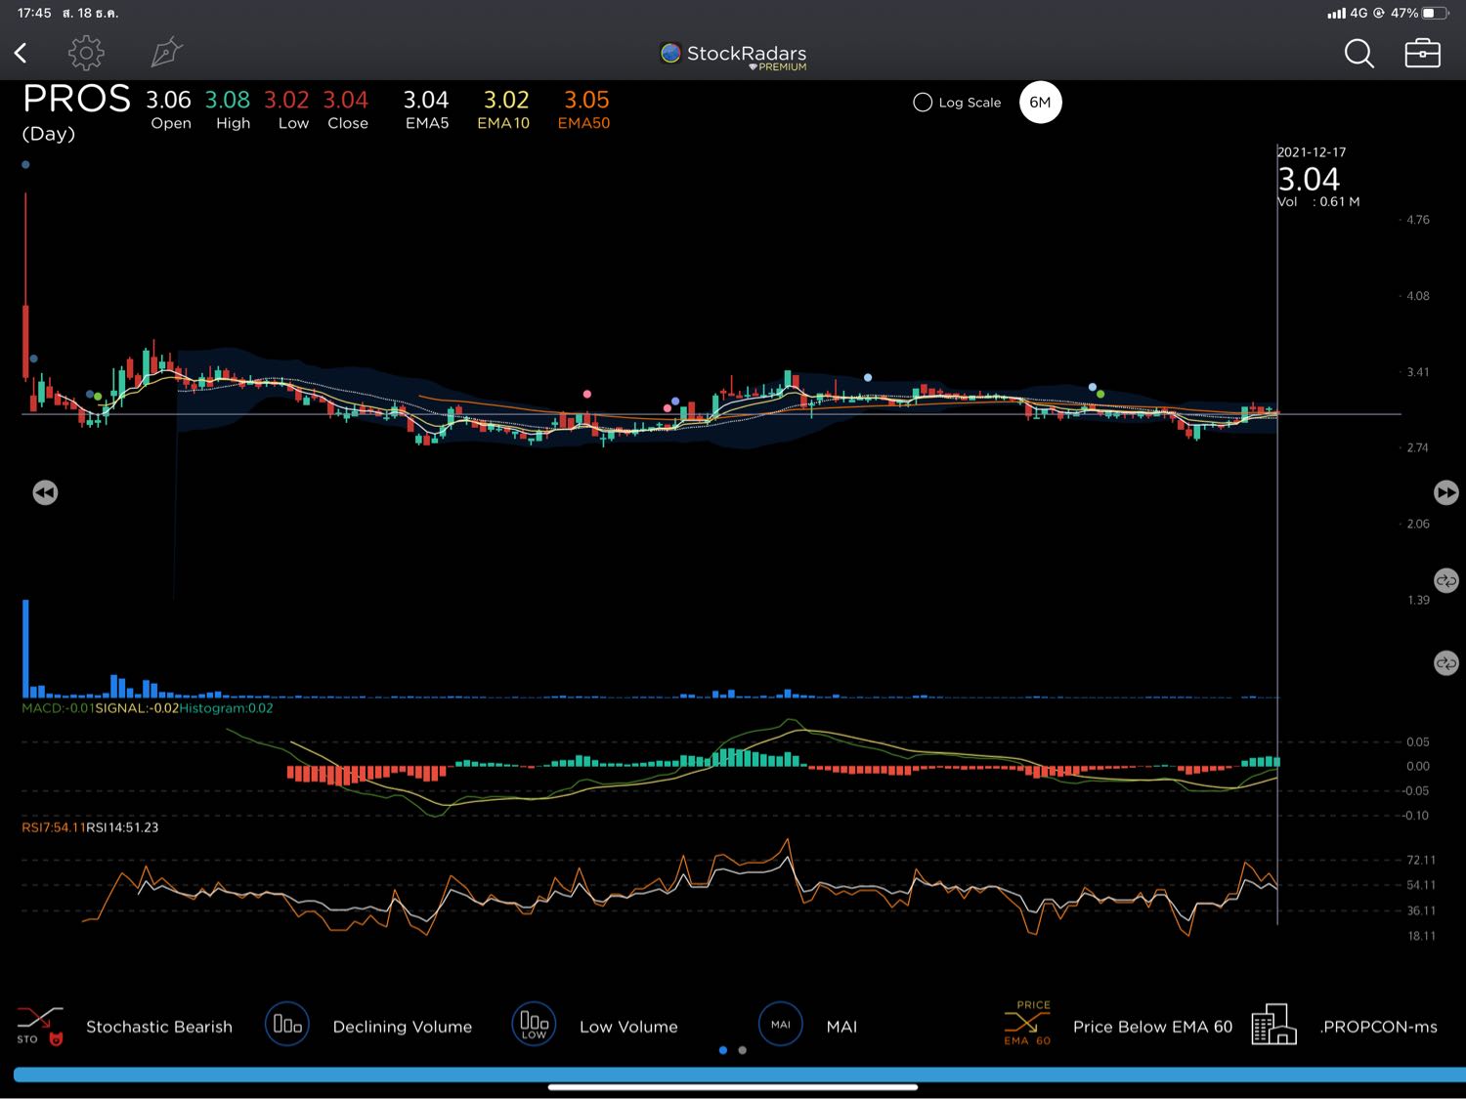Tap the Price Below EMA 60 icon
This screenshot has height=1099, width=1466.
(x=1027, y=1024)
